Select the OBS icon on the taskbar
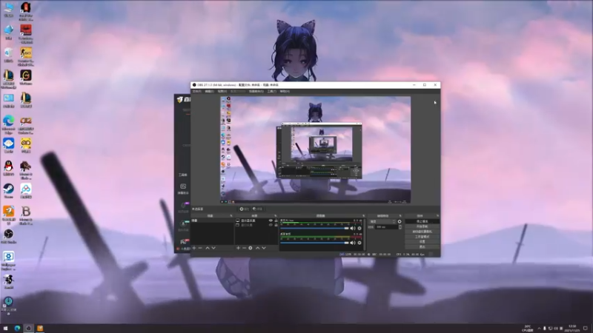This screenshot has height=333, width=593. pyautogui.click(x=28, y=329)
